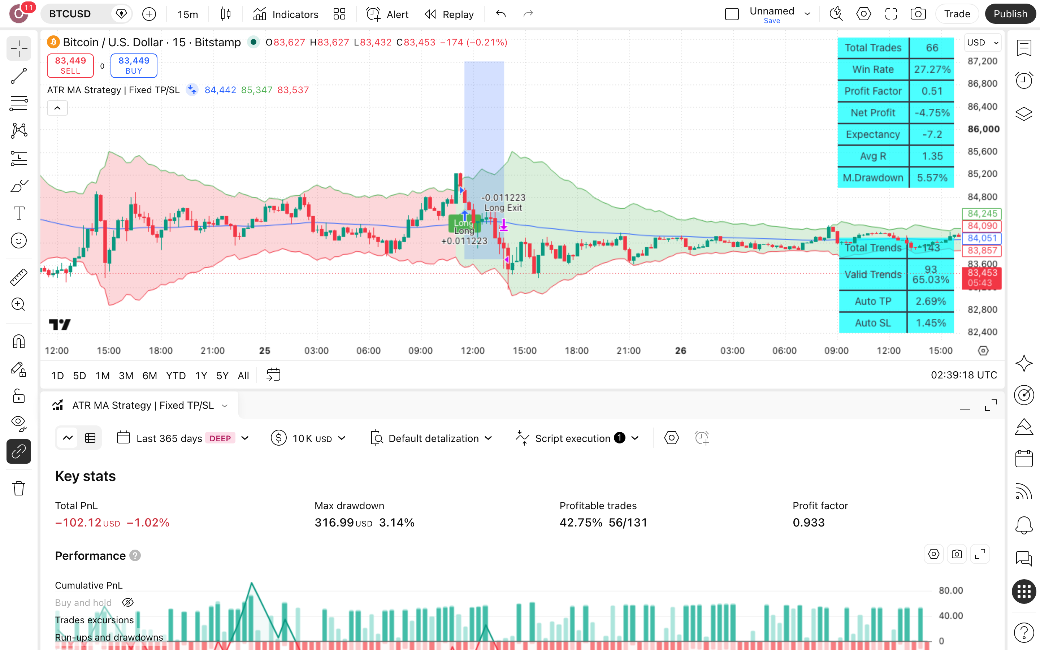Open the Script execution dropdown

click(577, 438)
